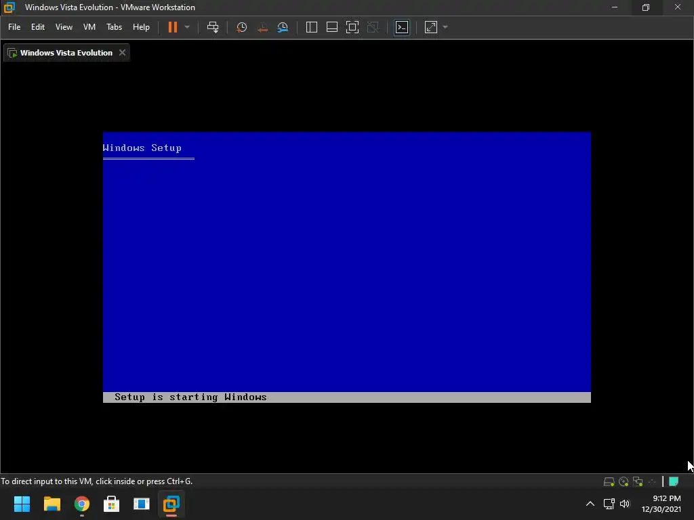Revert the virtual machine to snapshot
This screenshot has height=520, width=694.
click(262, 27)
